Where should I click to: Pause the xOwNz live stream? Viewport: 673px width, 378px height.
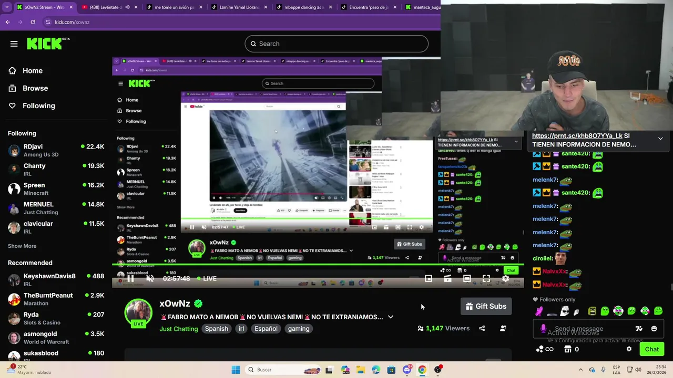(130, 278)
